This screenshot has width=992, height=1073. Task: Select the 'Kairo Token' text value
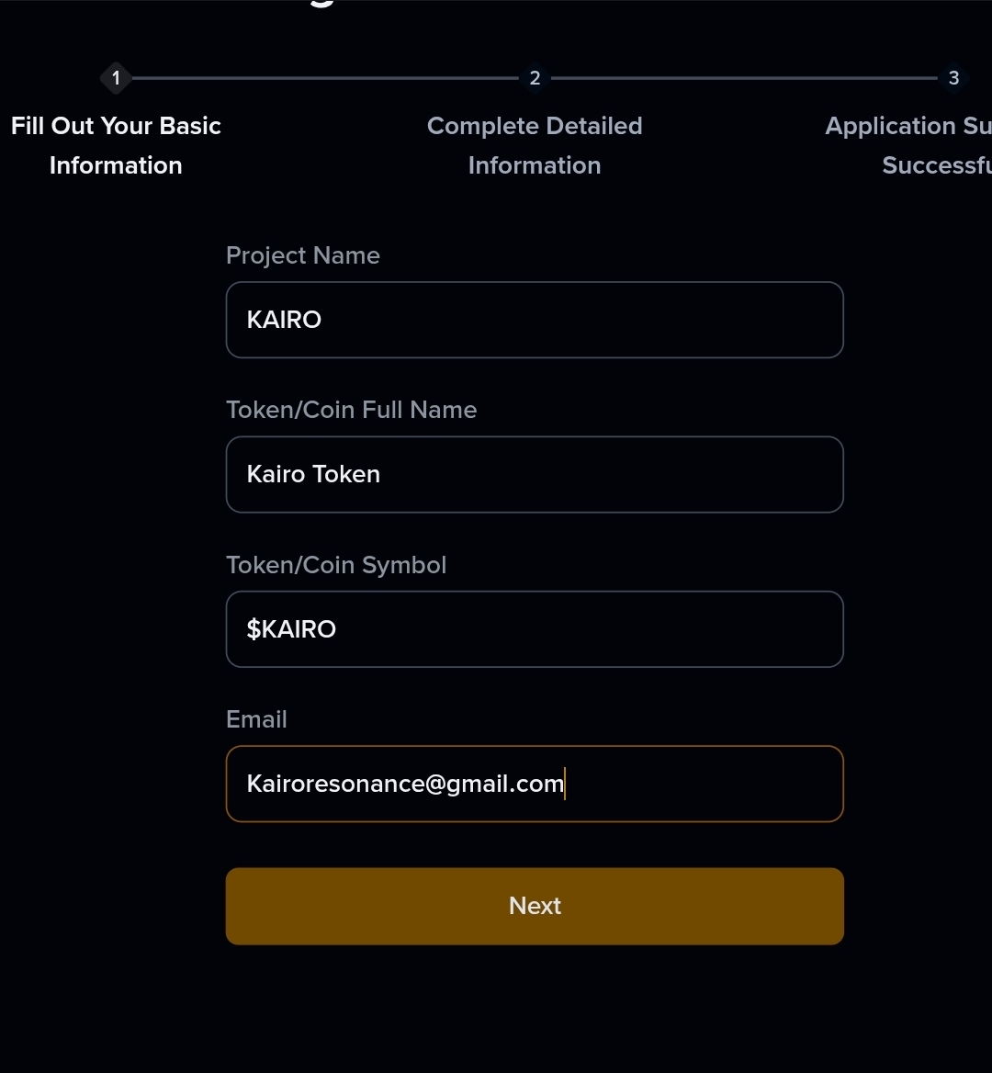pyautogui.click(x=313, y=474)
